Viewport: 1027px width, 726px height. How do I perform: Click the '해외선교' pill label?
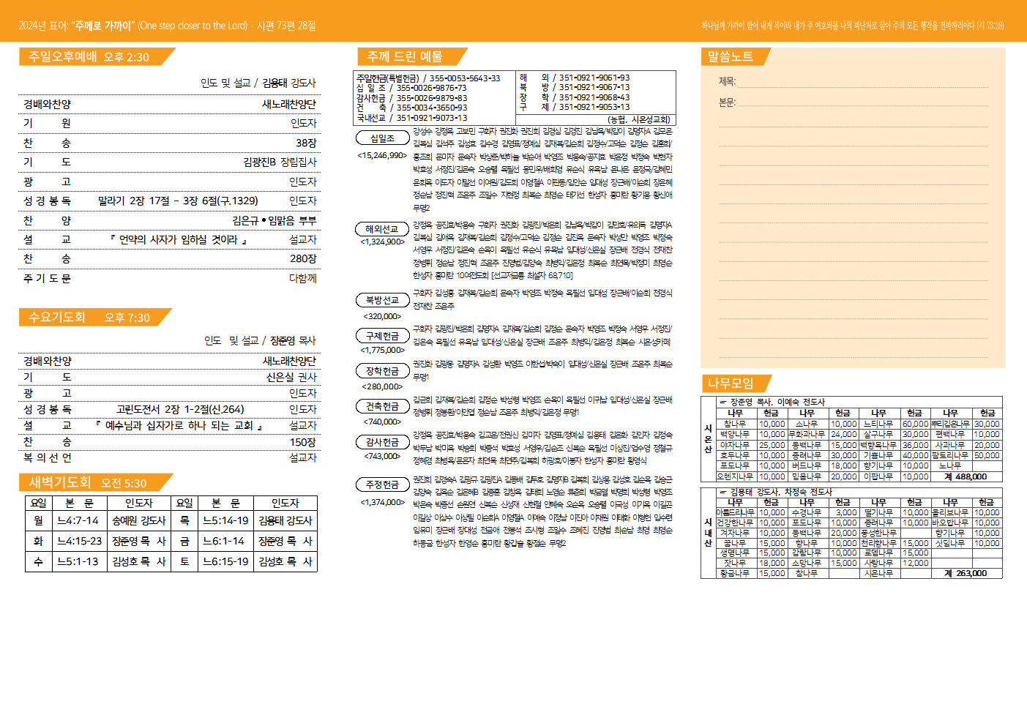(382, 229)
